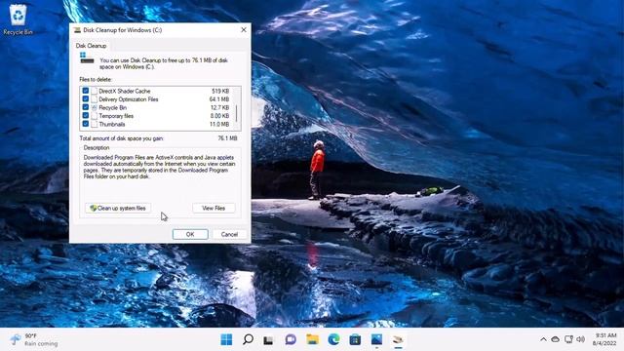Click the Clean up system files button
The width and height of the screenshot is (624, 351).
[118, 208]
